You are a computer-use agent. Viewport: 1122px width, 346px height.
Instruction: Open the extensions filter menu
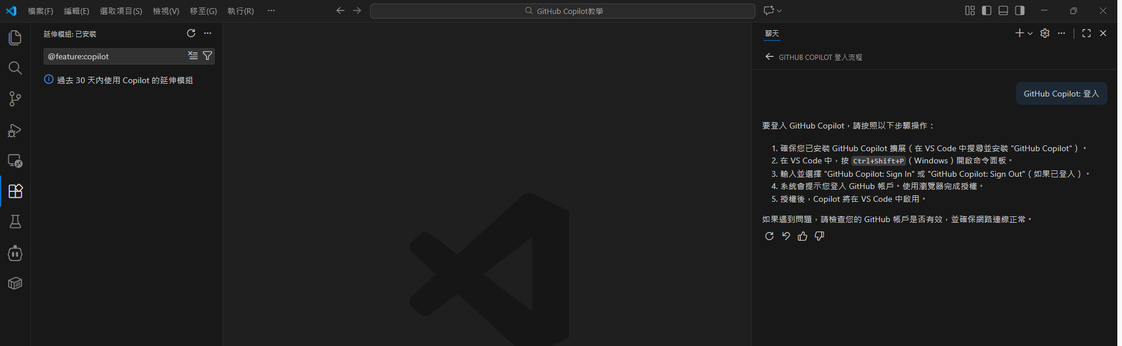(x=207, y=56)
